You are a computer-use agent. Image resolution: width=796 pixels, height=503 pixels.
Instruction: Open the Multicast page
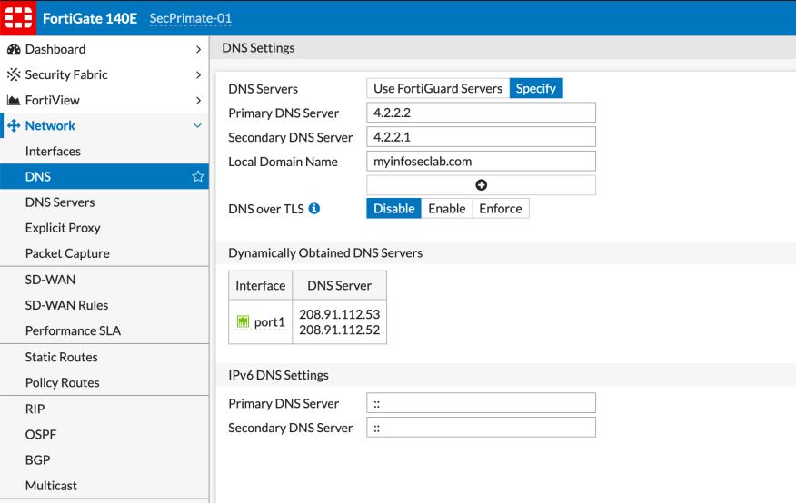tap(104, 485)
